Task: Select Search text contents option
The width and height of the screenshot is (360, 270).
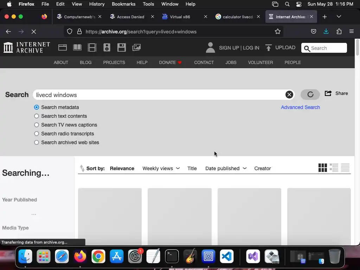Action: tap(37, 116)
